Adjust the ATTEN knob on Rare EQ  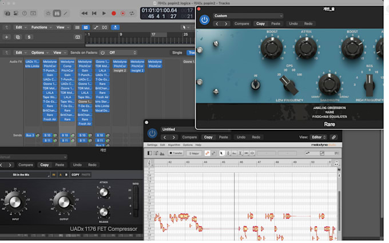306,47
